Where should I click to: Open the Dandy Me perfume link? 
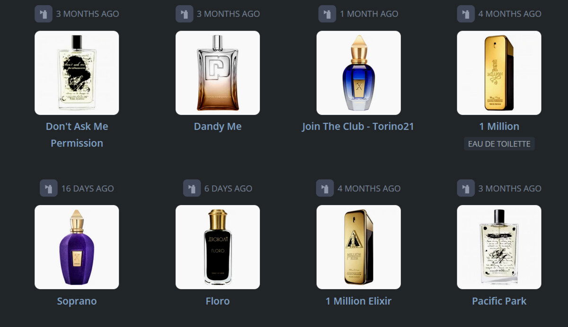(x=218, y=126)
